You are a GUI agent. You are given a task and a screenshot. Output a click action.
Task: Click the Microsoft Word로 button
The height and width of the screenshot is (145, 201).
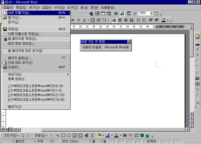tap(117, 47)
